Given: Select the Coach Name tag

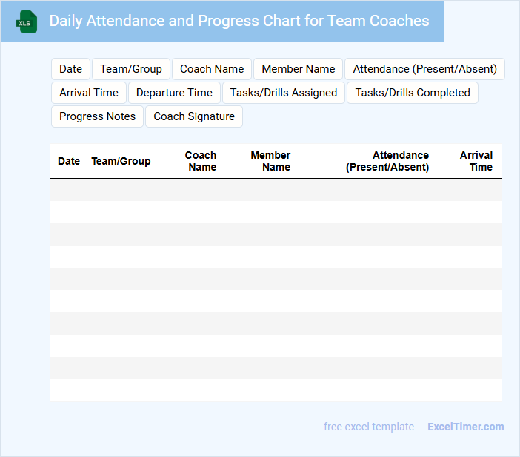Looking at the screenshot, I should pos(212,69).
